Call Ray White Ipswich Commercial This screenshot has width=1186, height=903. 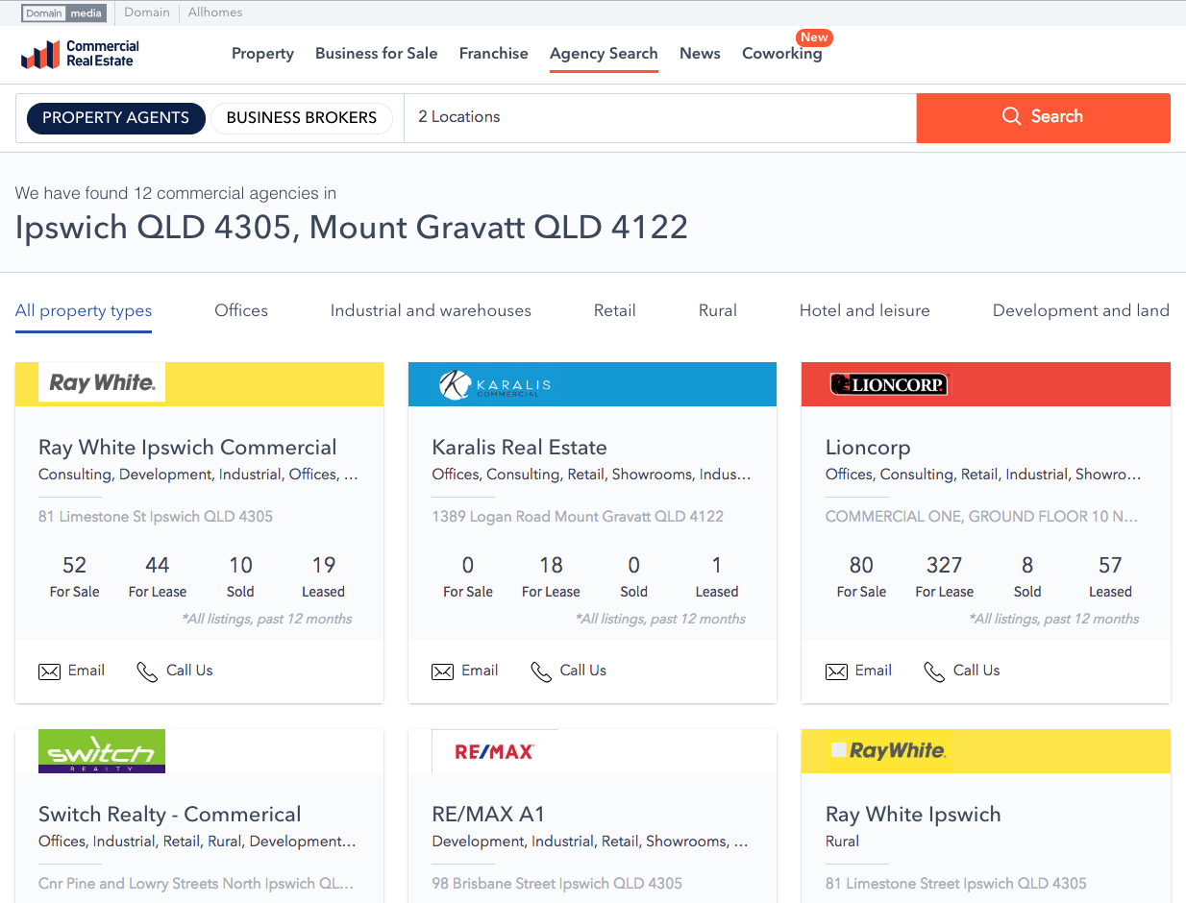175,671
